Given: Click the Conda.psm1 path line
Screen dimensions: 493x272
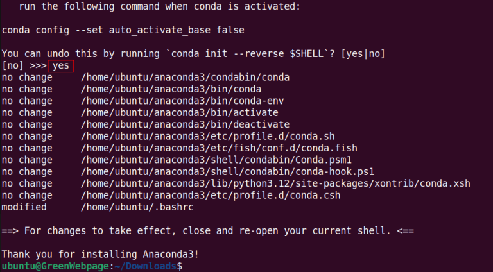Looking at the screenshot, I should [x=216, y=159].
